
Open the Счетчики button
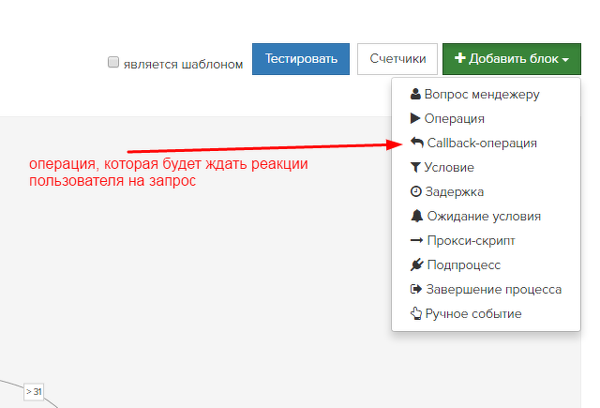point(397,59)
